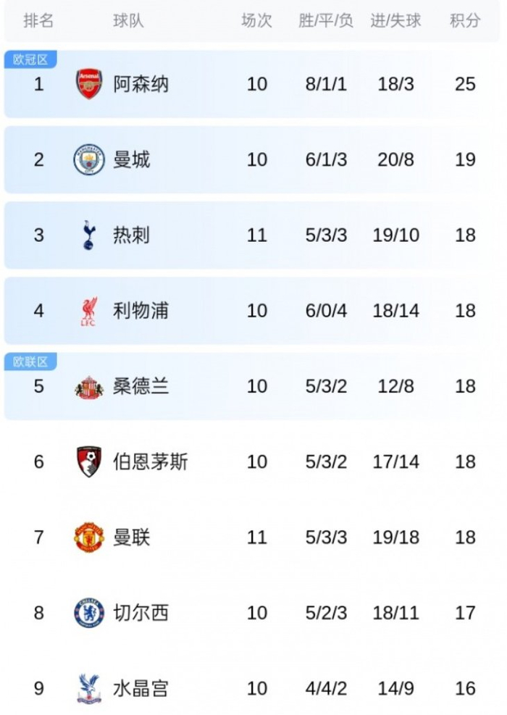Click the 欧冠区 zone label

(x=30, y=59)
